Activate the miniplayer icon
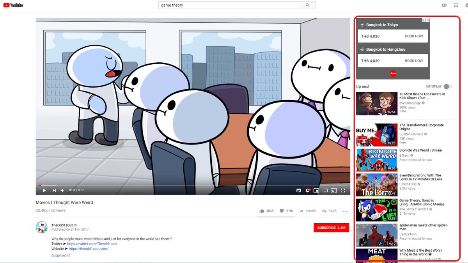The width and height of the screenshot is (468, 263). click(x=316, y=191)
